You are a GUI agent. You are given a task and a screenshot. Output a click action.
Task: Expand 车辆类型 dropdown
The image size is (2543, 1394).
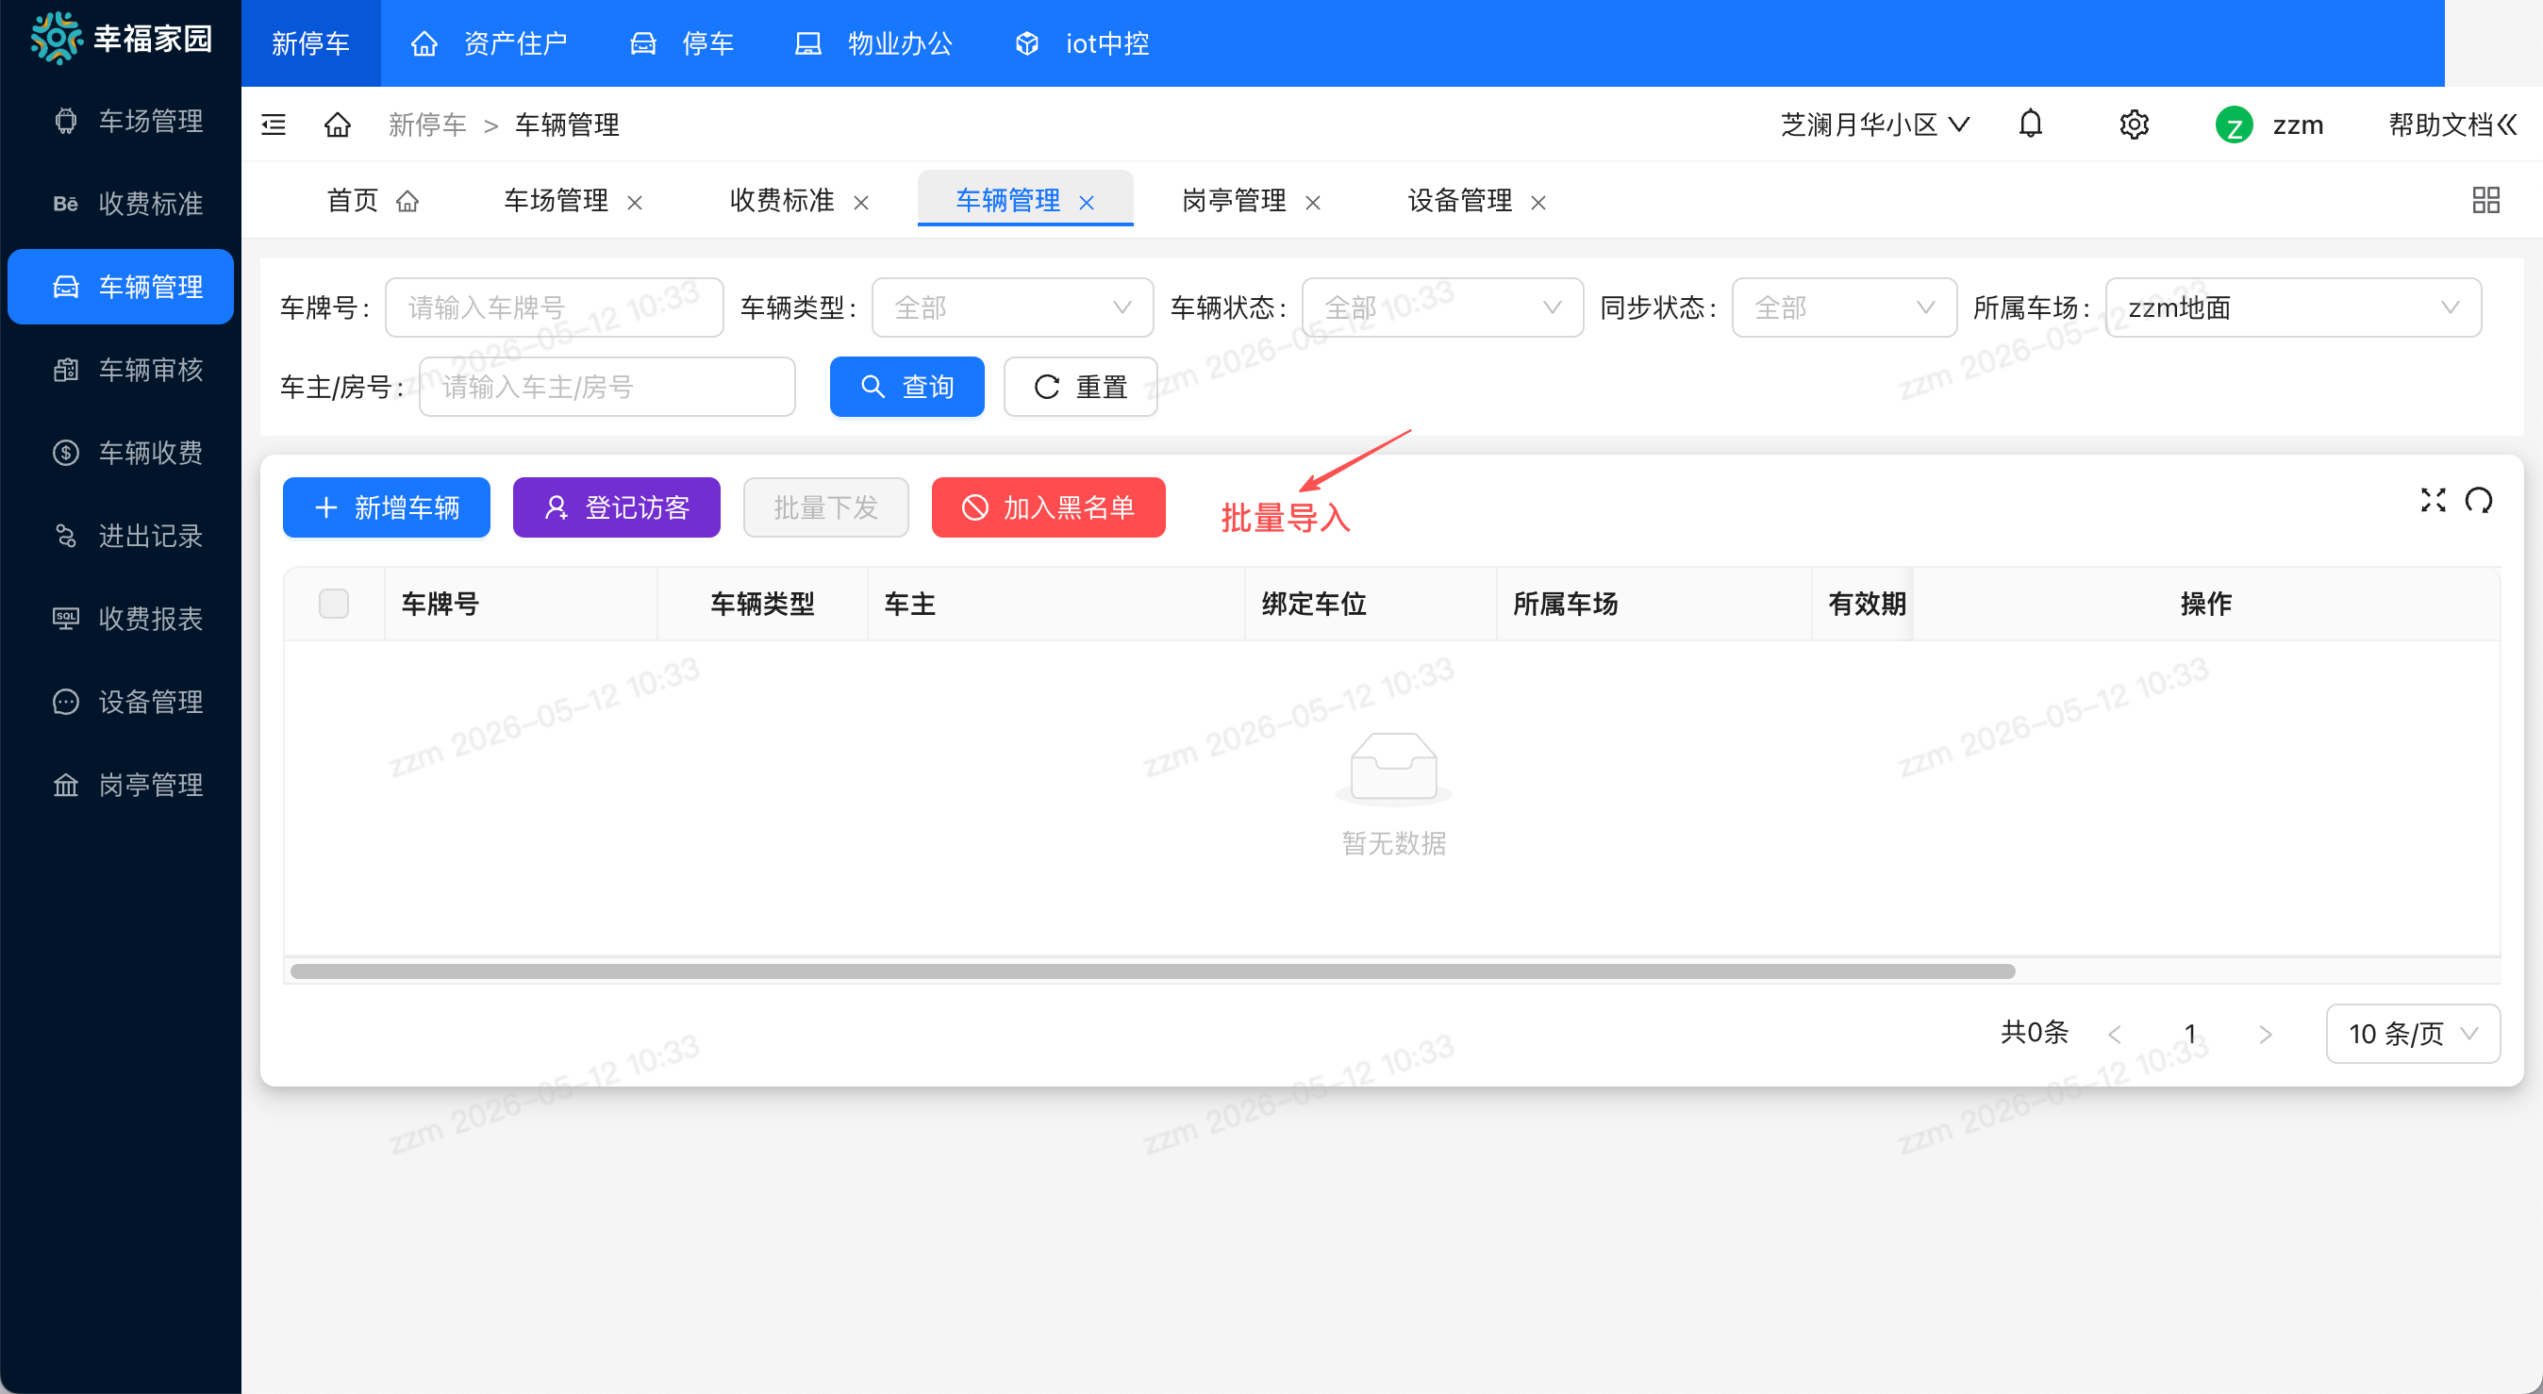(1012, 308)
